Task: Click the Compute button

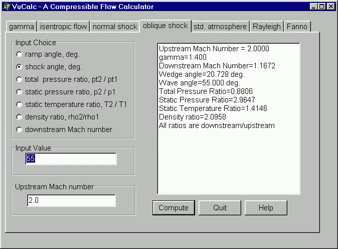Action: tap(174, 208)
